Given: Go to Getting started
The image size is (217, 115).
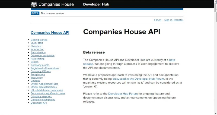Looking at the screenshot, I should (39, 40).
